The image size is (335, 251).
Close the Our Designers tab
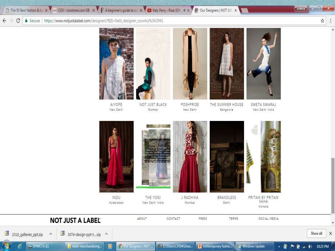point(236,10)
